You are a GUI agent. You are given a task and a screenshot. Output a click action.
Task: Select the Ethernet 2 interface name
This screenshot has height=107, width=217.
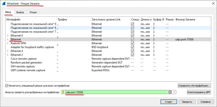pos(17,55)
